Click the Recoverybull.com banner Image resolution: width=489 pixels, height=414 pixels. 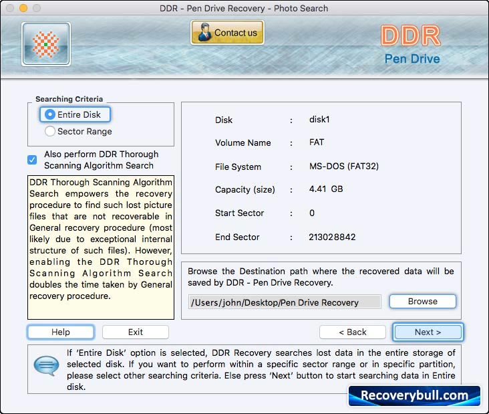point(414,396)
